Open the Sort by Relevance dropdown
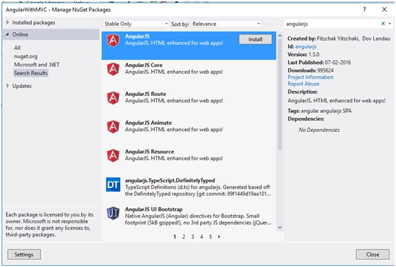 click(x=226, y=24)
